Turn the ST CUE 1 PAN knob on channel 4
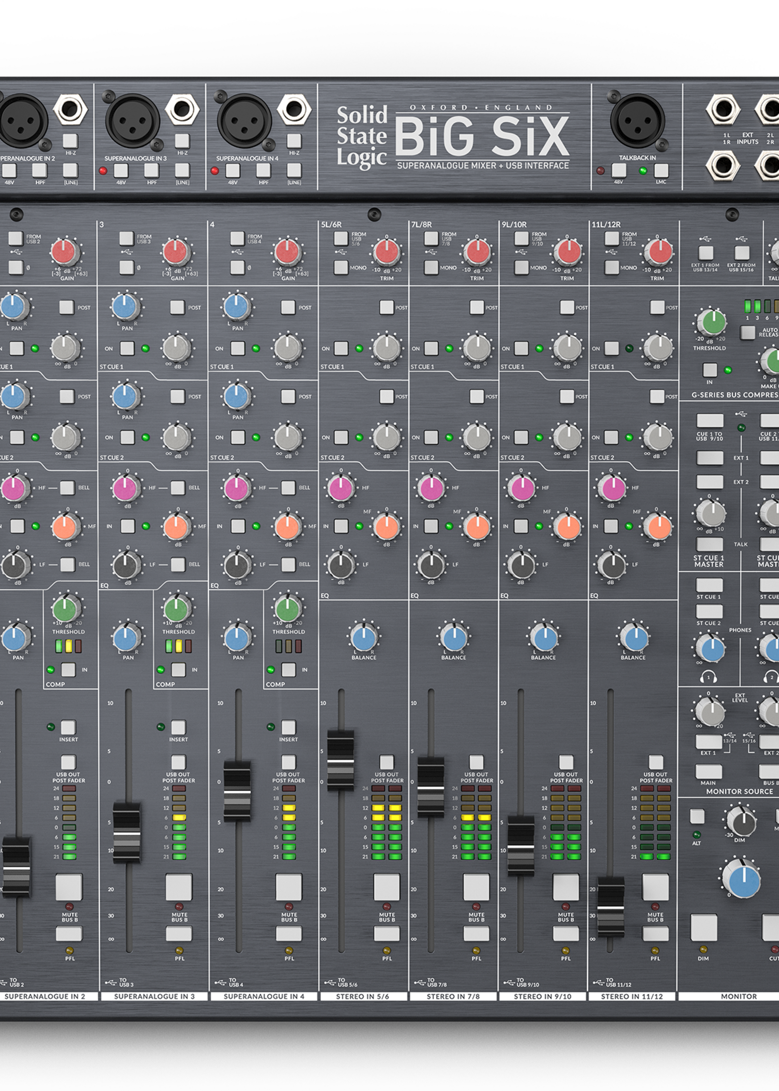The height and width of the screenshot is (1091, 779). (237, 307)
